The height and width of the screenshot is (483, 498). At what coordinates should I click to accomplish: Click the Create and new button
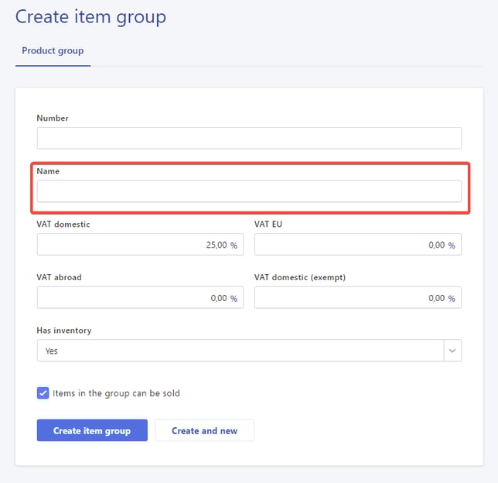click(x=204, y=430)
